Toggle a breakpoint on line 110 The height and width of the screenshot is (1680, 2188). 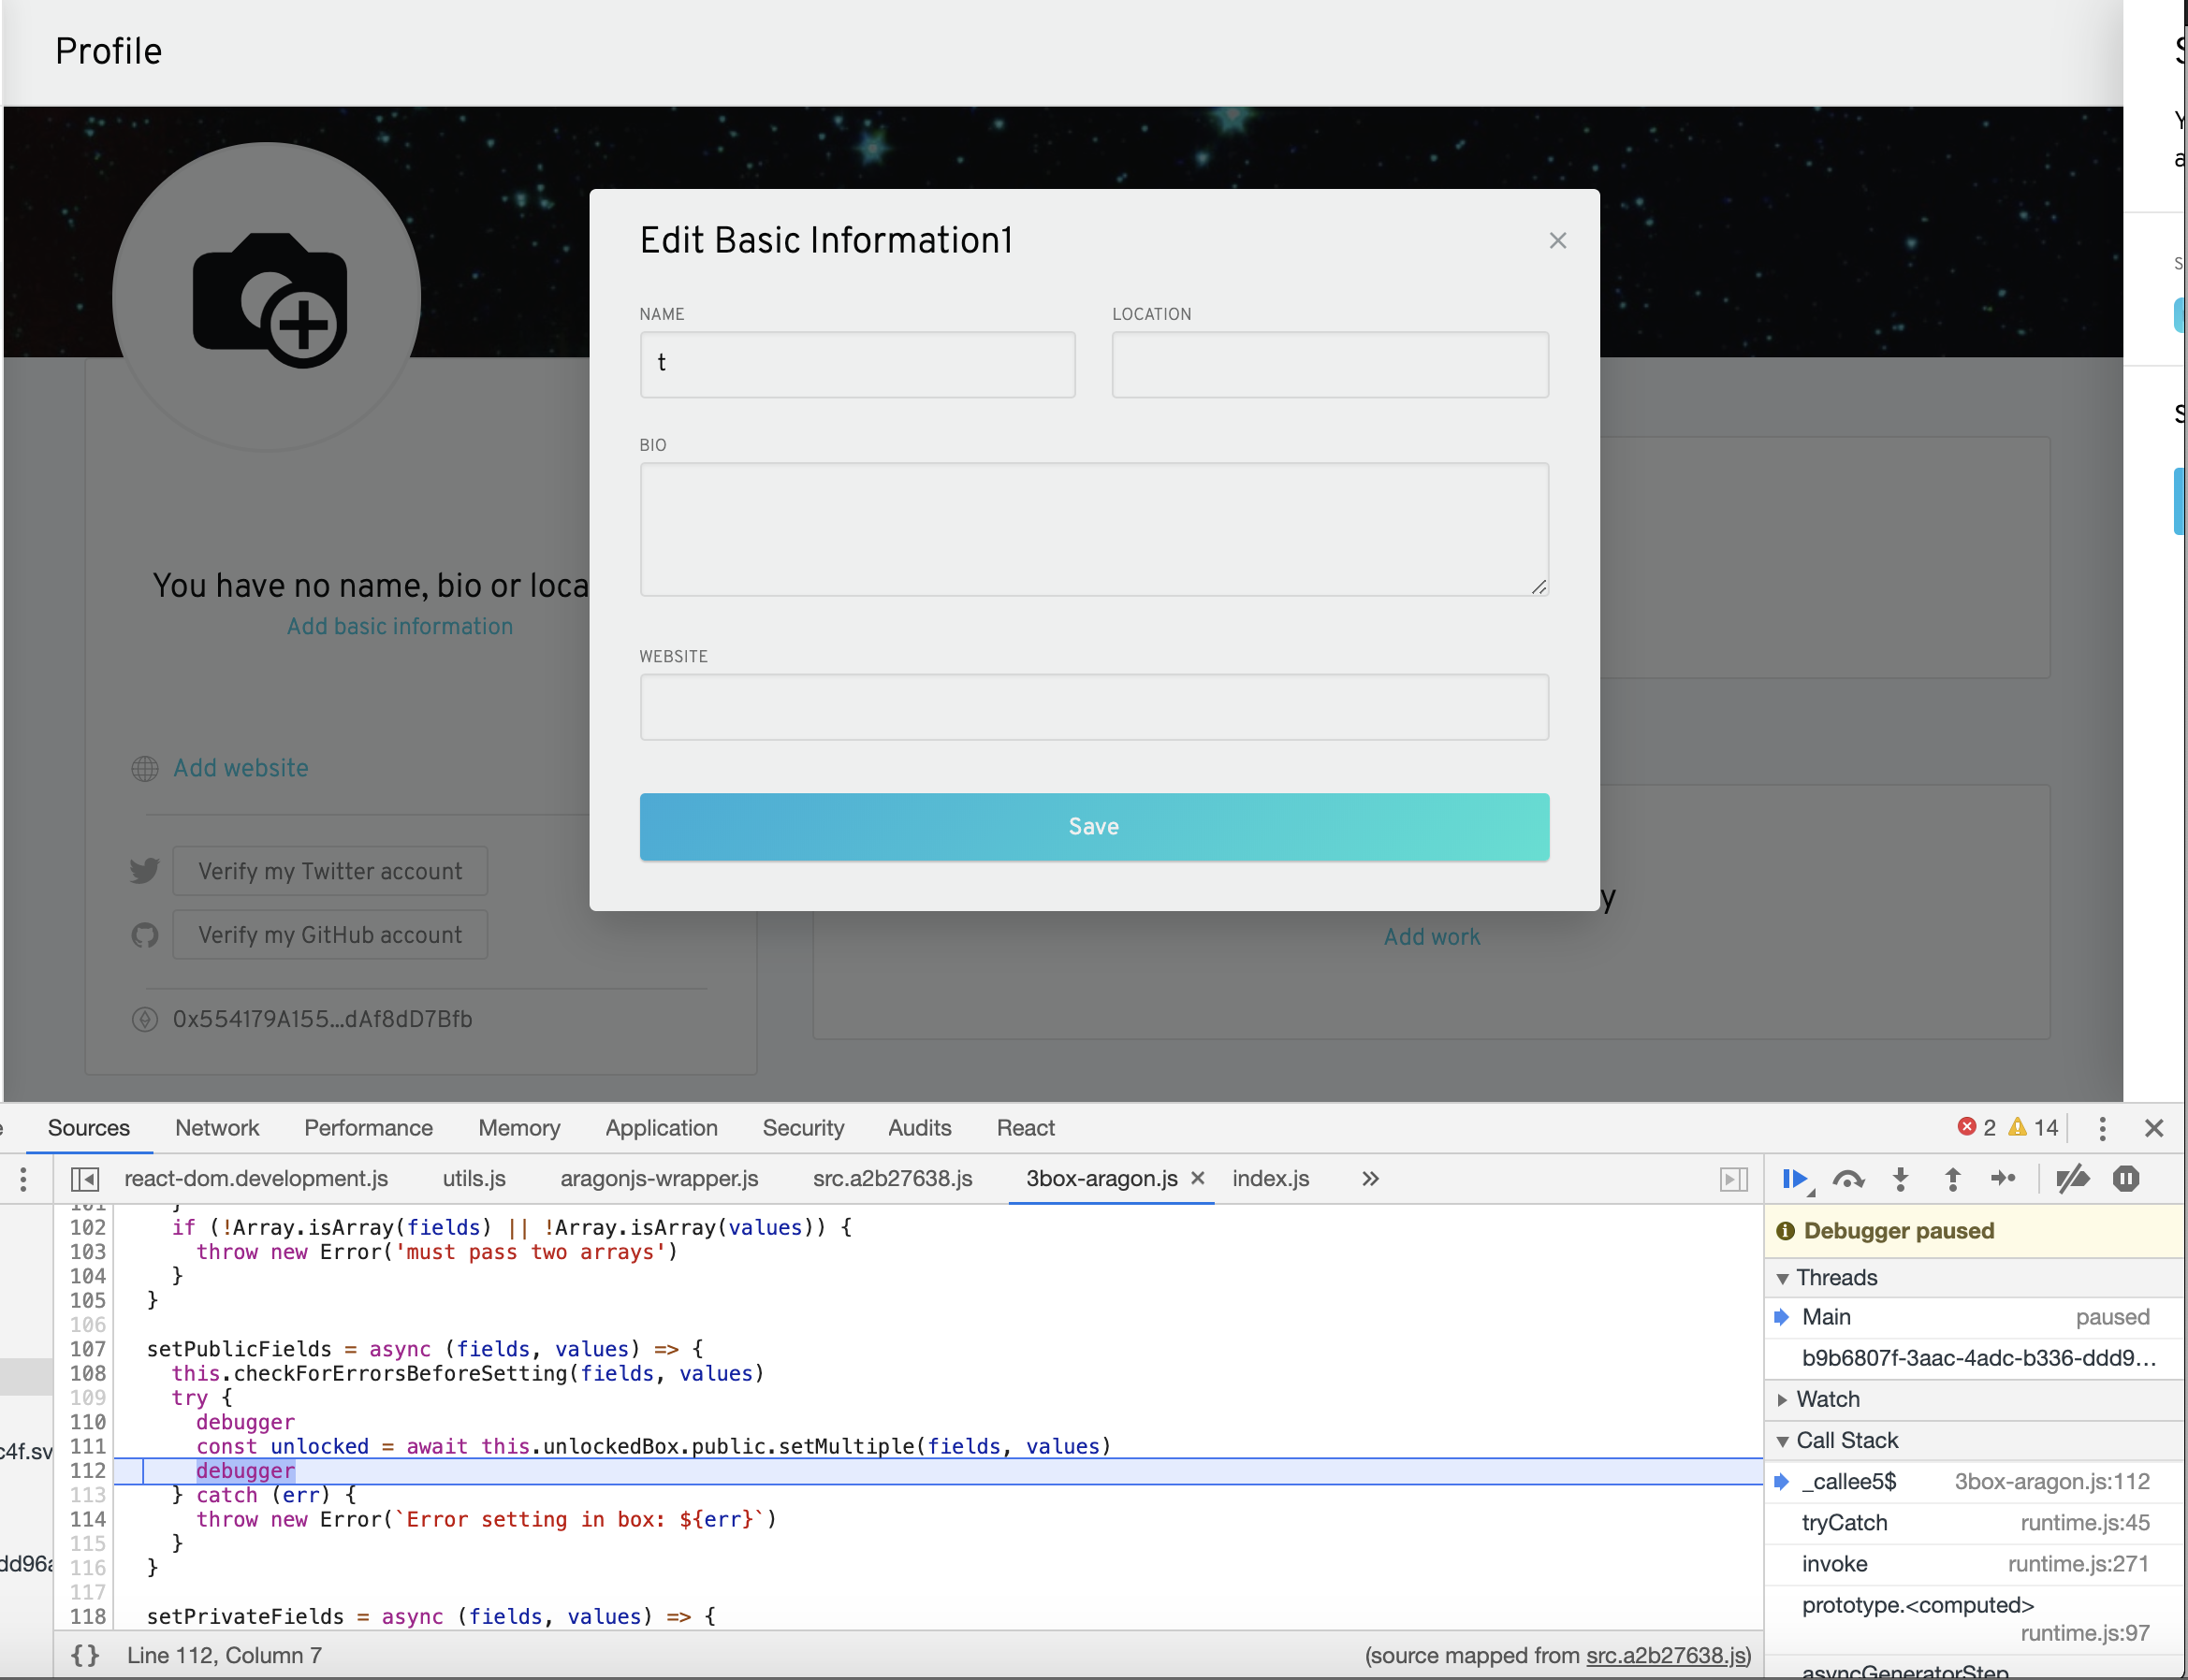tap(89, 1422)
